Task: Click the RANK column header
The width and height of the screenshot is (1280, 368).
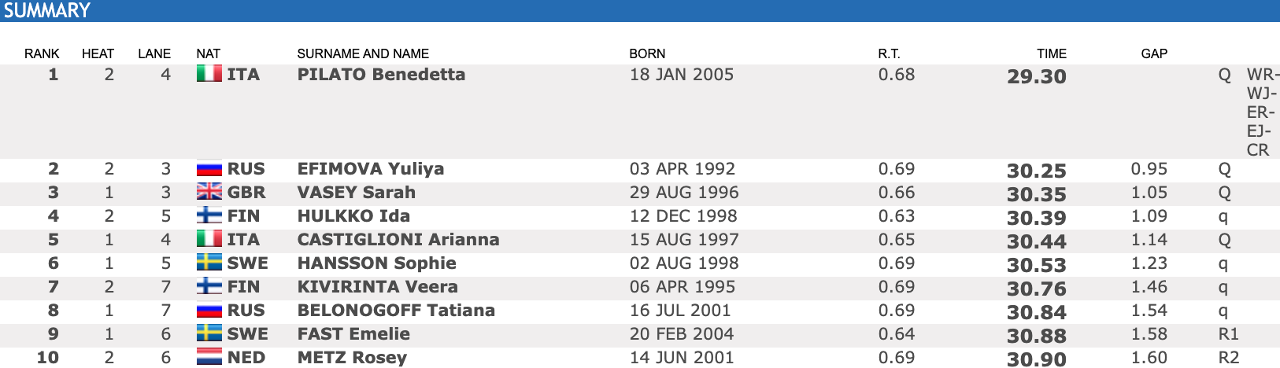Action: click(42, 53)
